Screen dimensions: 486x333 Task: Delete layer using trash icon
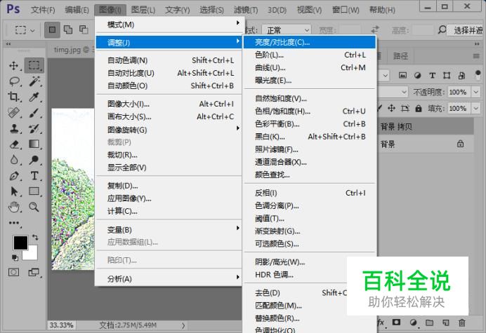click(462, 322)
